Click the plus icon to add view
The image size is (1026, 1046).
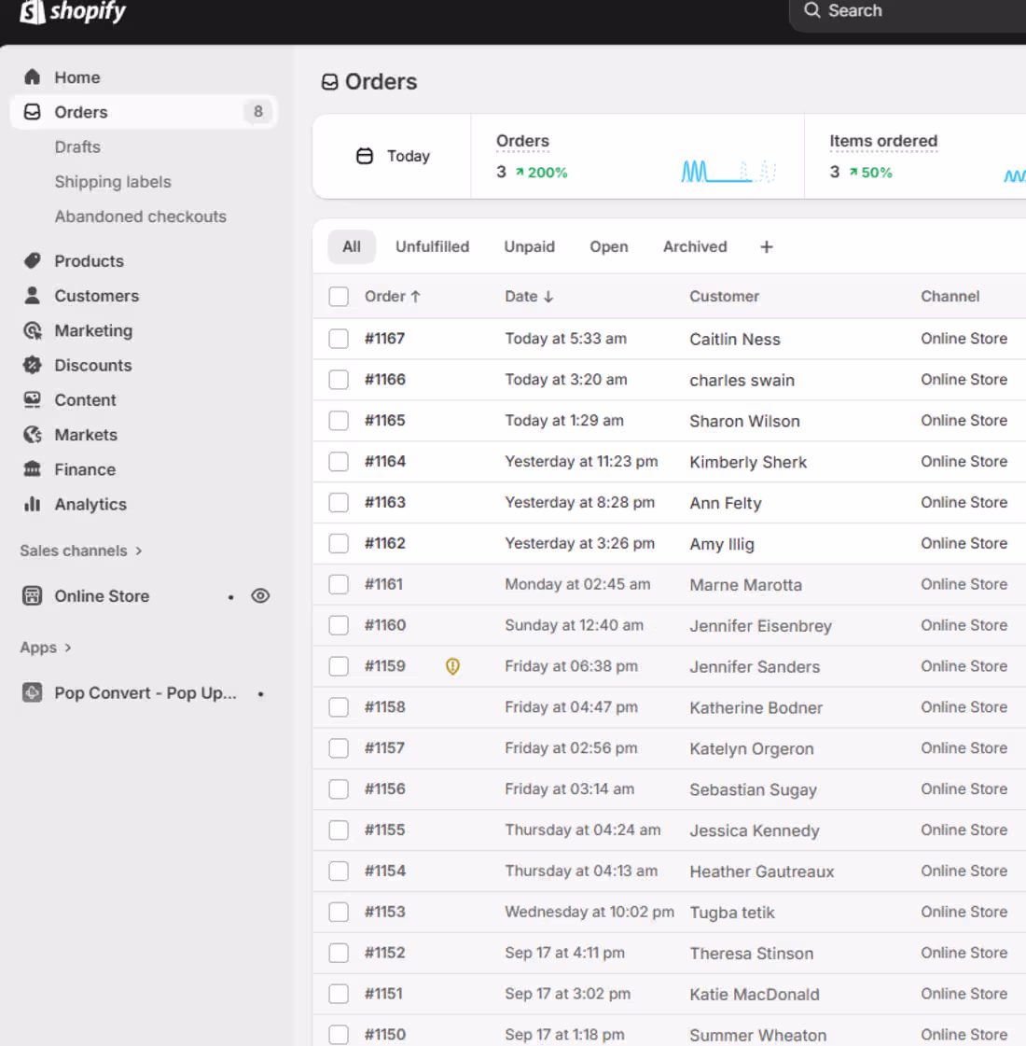pyautogui.click(x=767, y=247)
